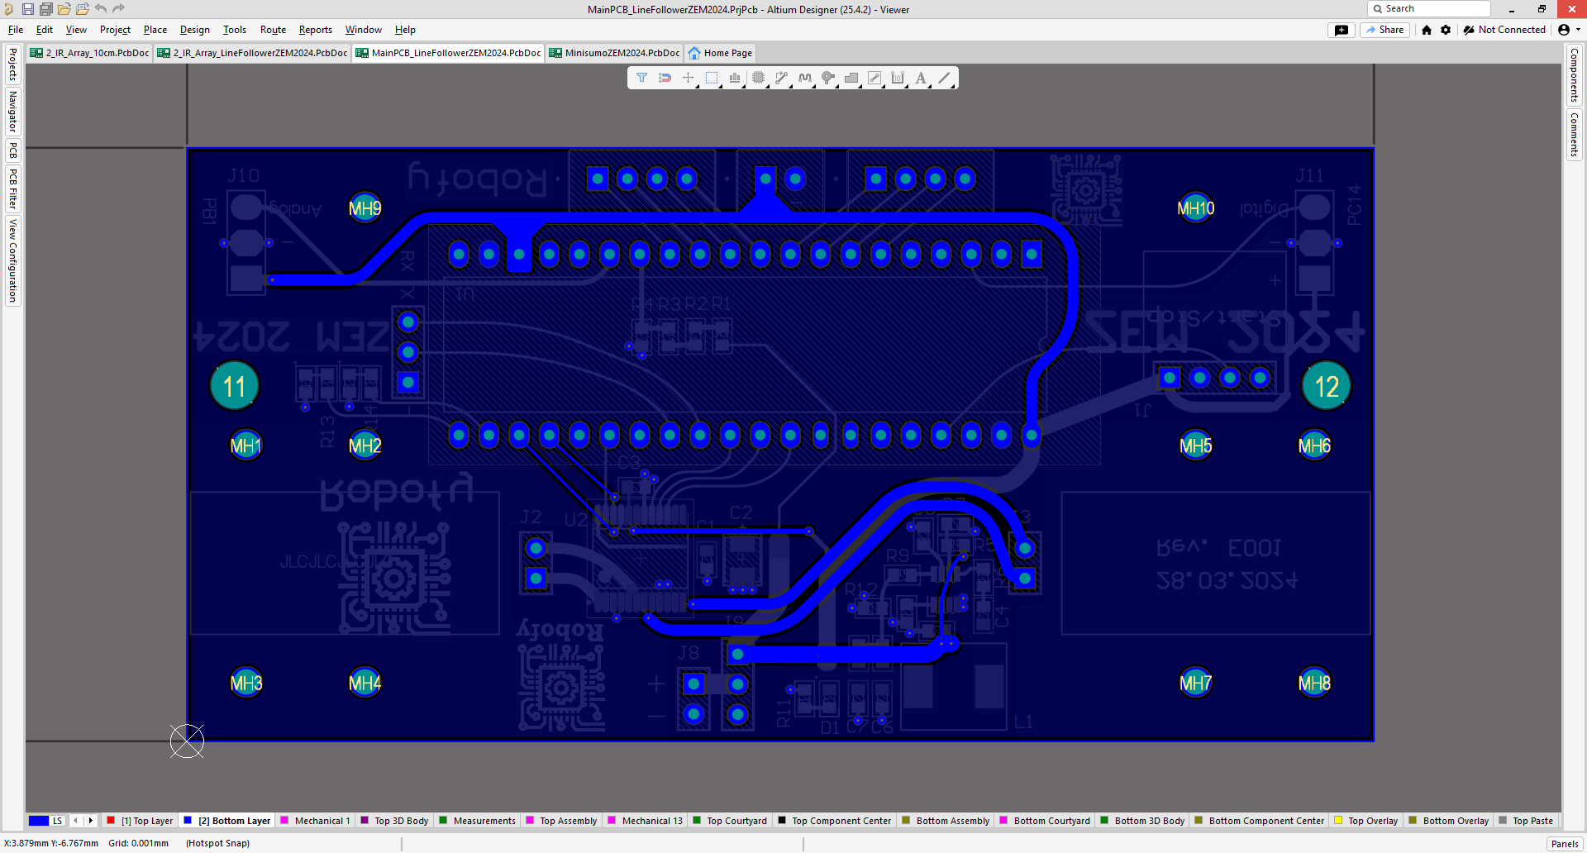
Task: Open the Navigator side panel
Action: [x=12, y=112]
